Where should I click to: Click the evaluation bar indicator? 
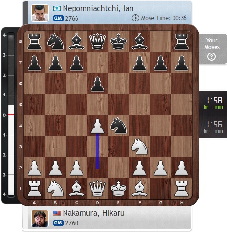(x=11, y=114)
